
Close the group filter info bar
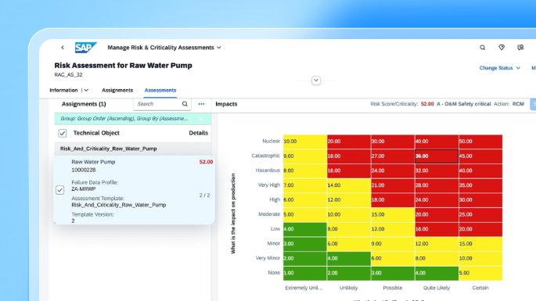pos(200,119)
